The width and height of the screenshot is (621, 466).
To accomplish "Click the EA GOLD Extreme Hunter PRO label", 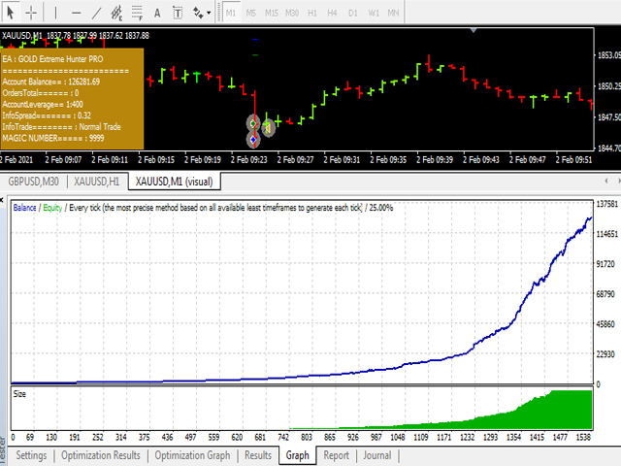I will click(x=52, y=59).
